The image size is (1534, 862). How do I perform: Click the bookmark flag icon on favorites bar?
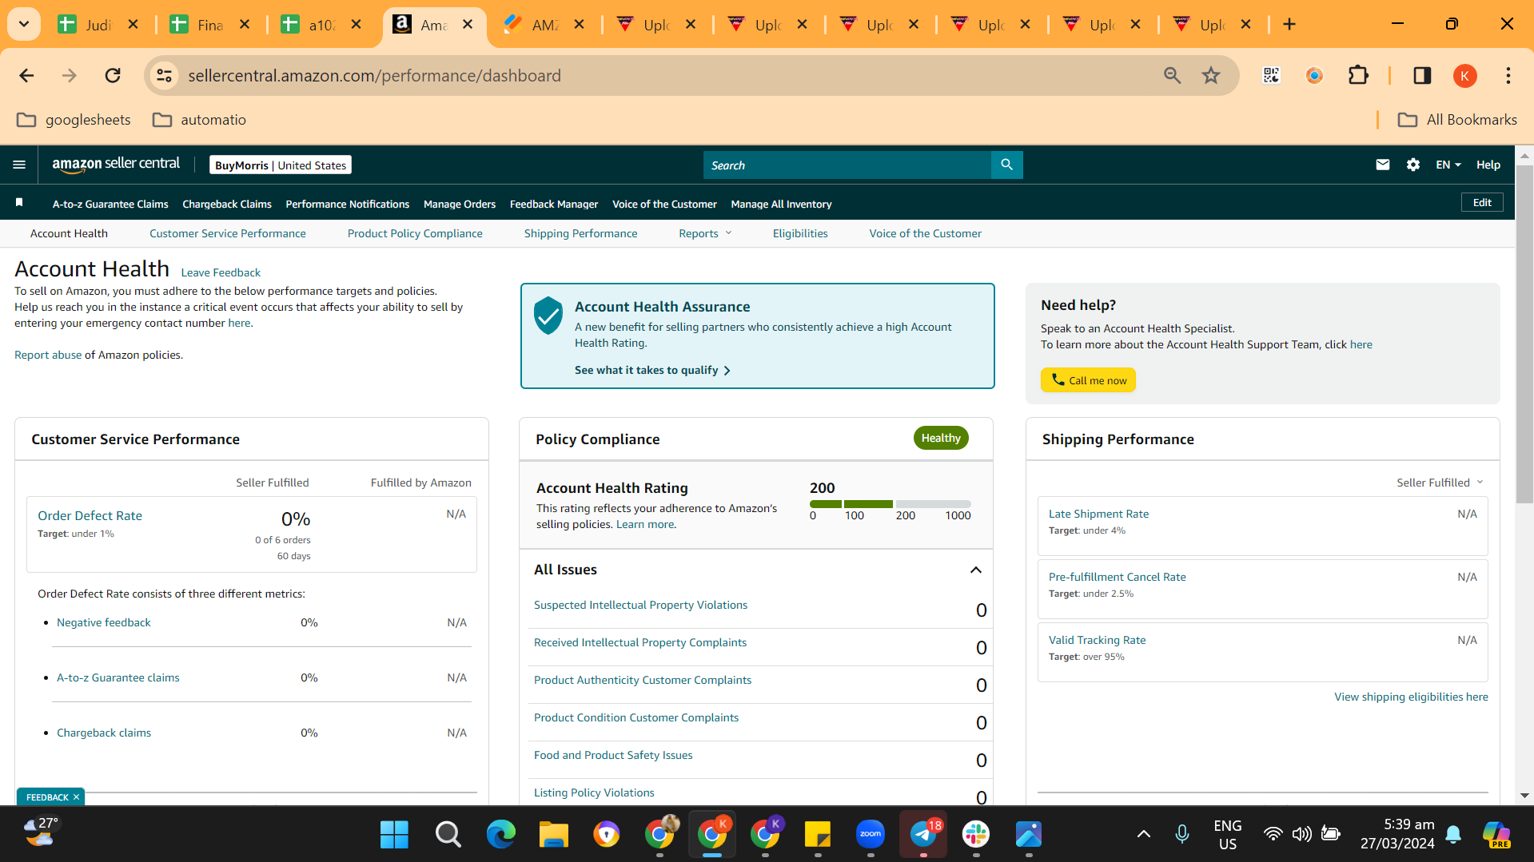click(x=19, y=203)
